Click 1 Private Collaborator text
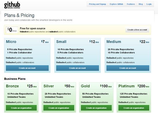Image resolution: width=158 pixels, height=113 pixels. pos(20,52)
